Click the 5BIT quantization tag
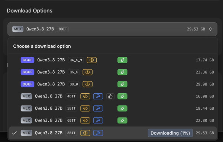The height and width of the screenshot is (142, 223). [x=71, y=109]
